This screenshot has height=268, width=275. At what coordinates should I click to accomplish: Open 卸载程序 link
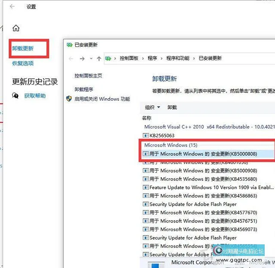coord(84,89)
